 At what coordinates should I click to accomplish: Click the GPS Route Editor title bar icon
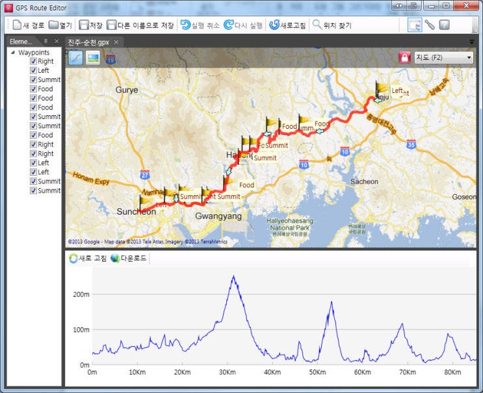[x=8, y=8]
